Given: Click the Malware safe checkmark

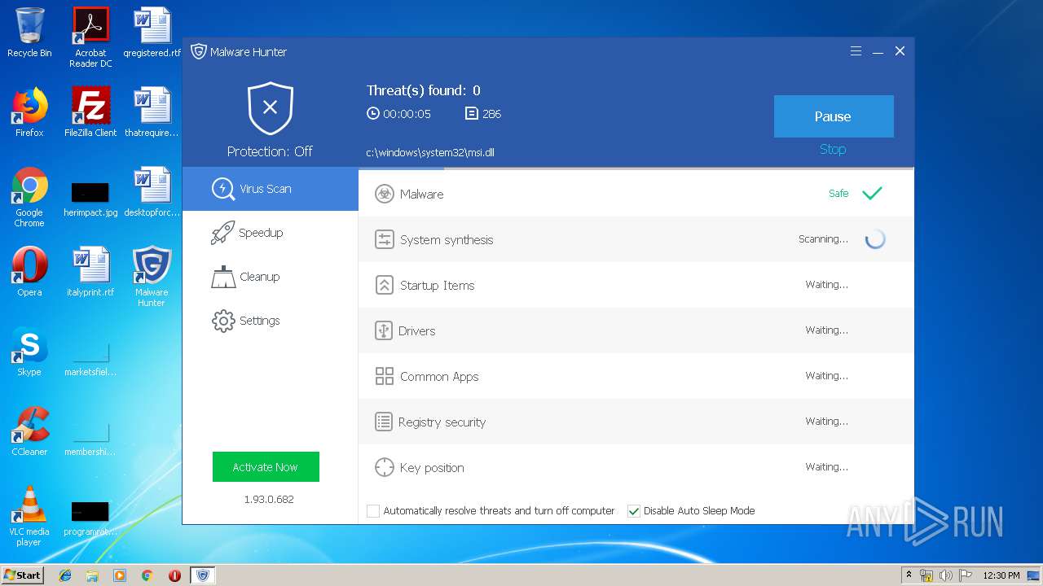Looking at the screenshot, I should point(872,194).
